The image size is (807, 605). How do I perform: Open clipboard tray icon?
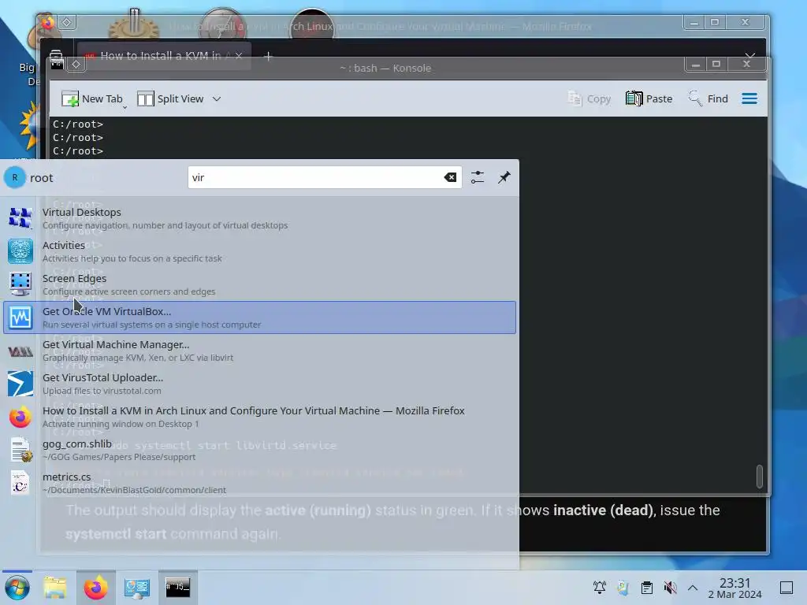(x=647, y=587)
